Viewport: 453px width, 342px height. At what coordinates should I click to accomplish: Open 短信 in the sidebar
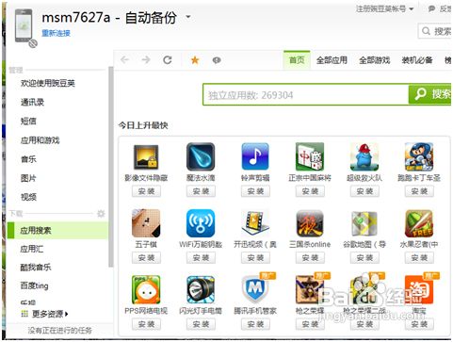(x=28, y=121)
